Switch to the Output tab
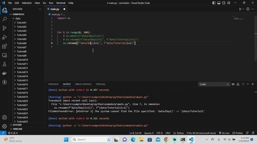The width and height of the screenshot is (257, 144). (67, 84)
